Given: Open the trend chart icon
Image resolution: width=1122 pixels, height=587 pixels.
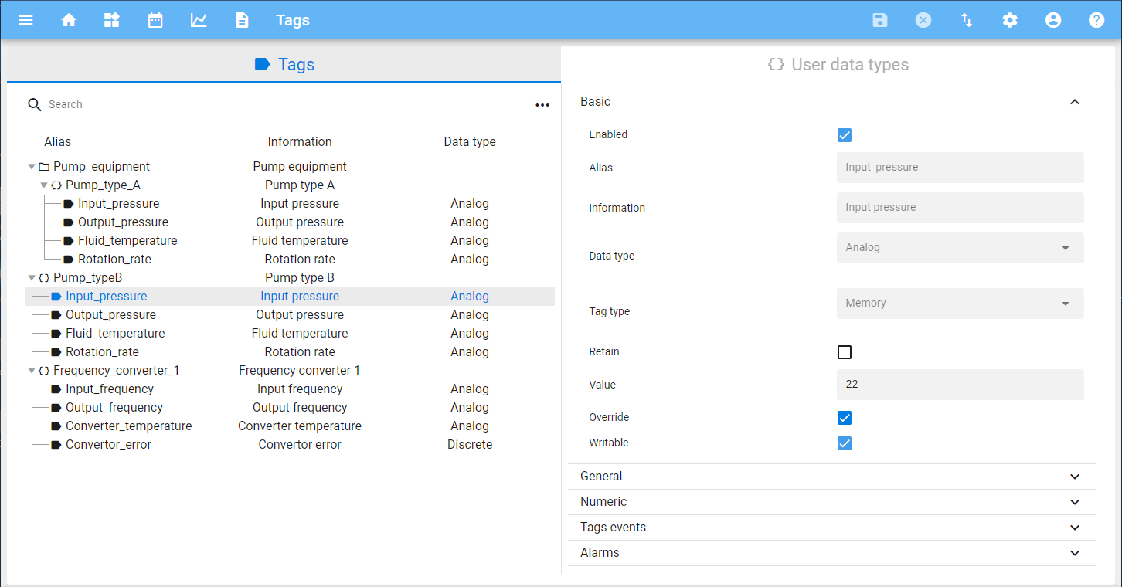Looking at the screenshot, I should pyautogui.click(x=199, y=20).
